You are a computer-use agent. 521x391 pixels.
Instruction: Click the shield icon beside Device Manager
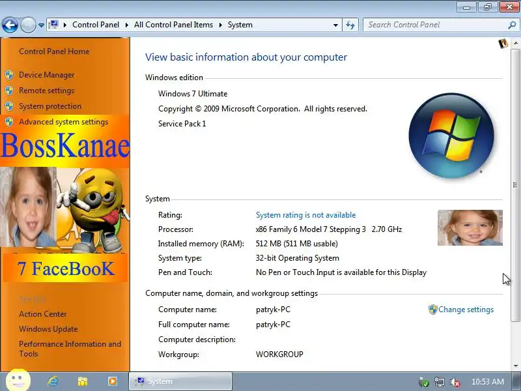point(9,75)
